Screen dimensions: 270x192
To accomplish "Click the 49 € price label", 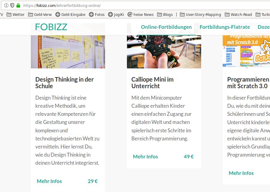I will coord(189,157).
